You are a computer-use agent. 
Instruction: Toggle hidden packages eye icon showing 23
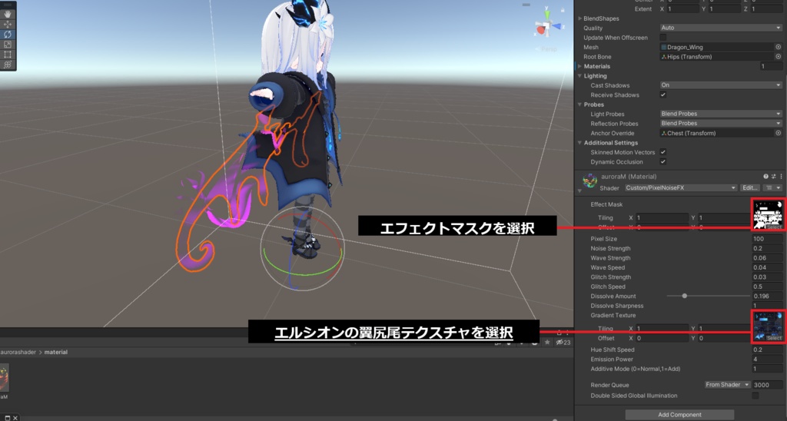pyautogui.click(x=563, y=342)
